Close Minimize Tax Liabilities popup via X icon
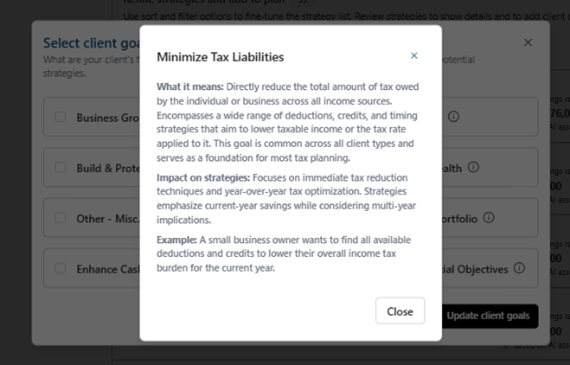Viewport: 570px width, 365px height. 413,56
